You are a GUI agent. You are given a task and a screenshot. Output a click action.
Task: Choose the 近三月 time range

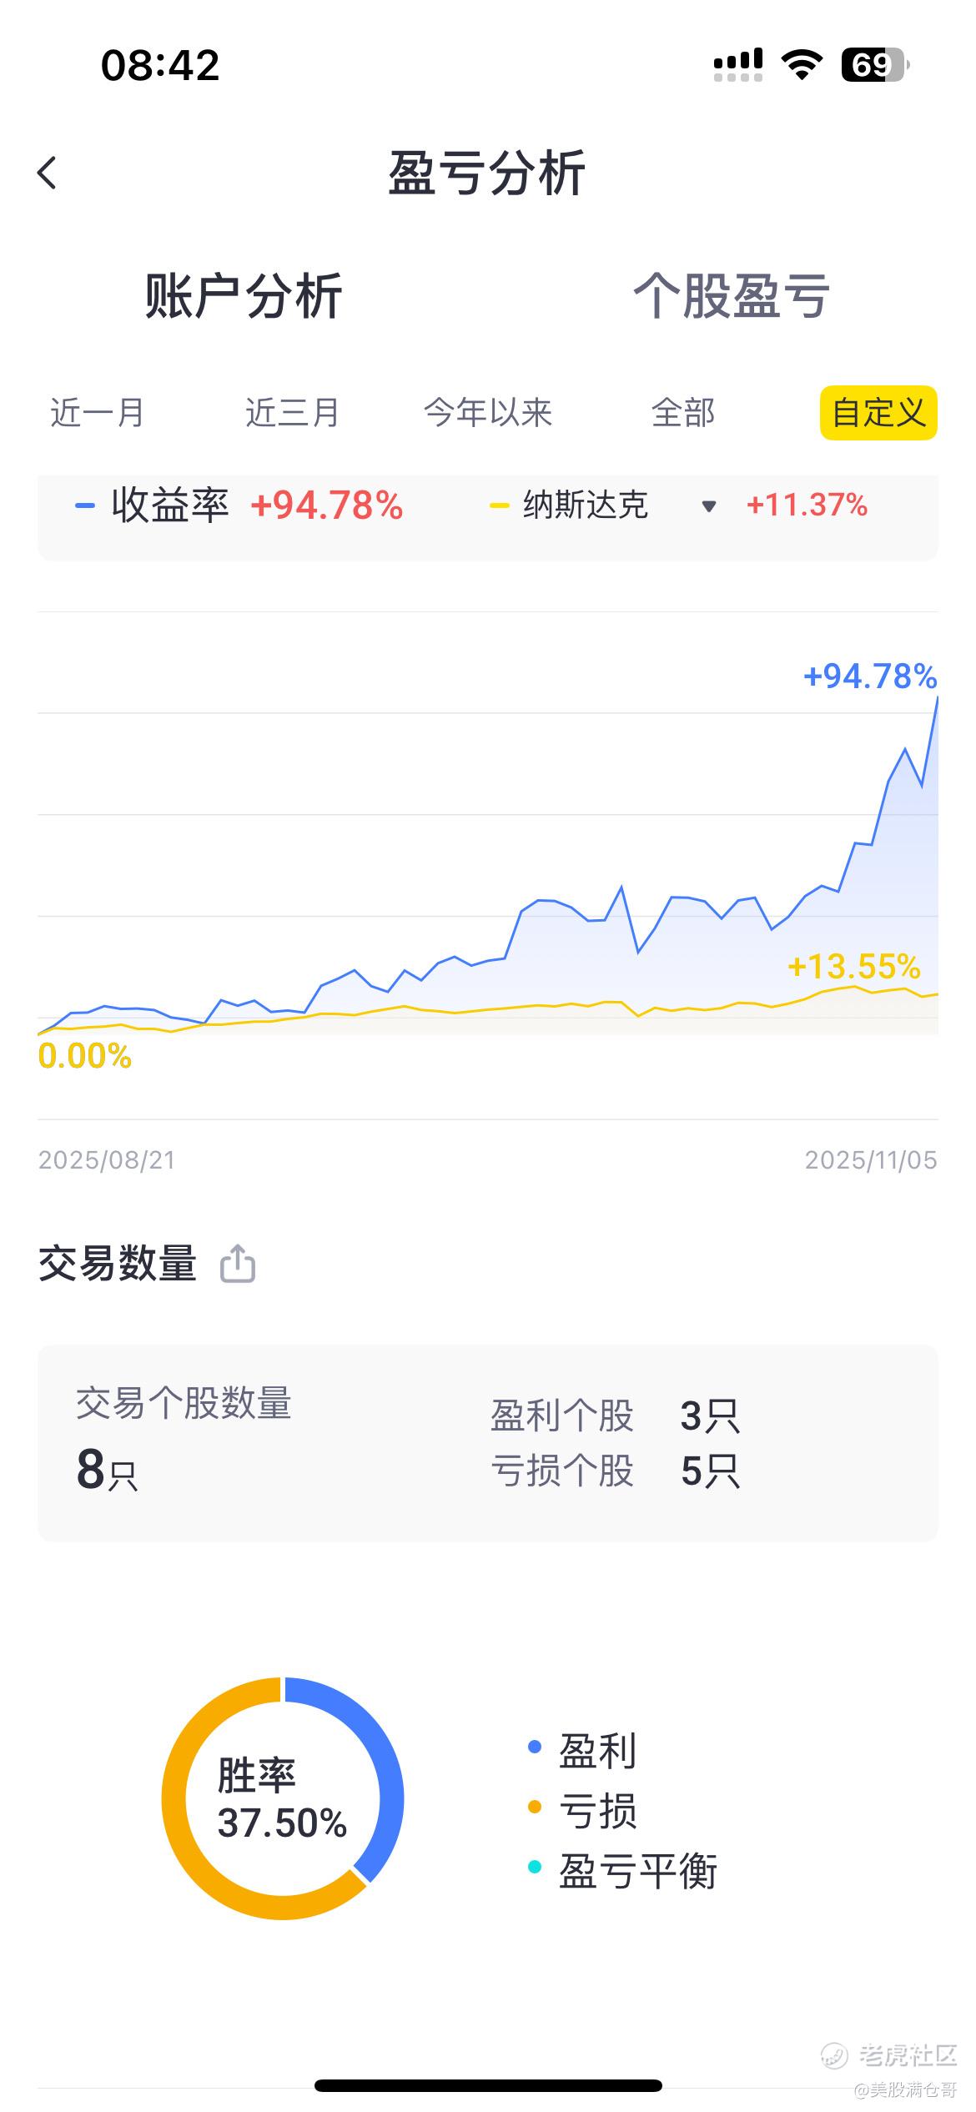pos(292,413)
